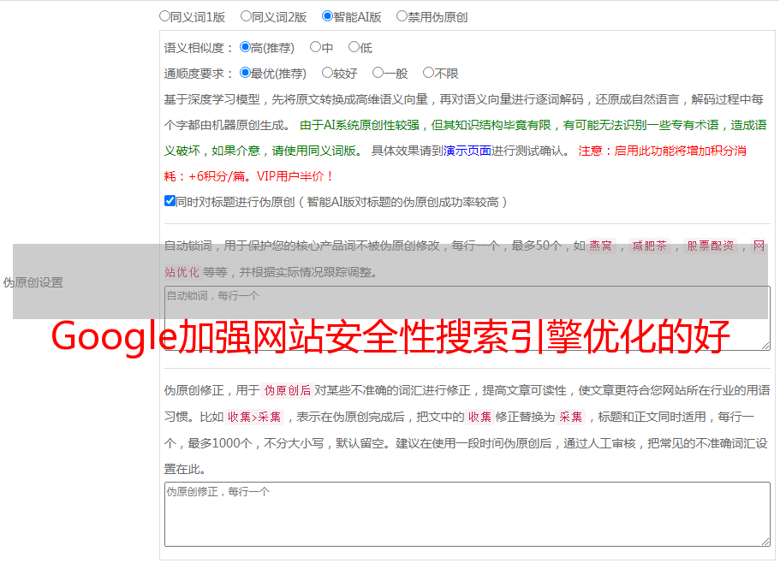Focus the 自动锁词 textarea
The height and width of the screenshot is (563, 780).
click(467, 318)
